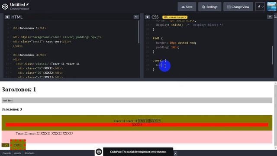Click the gray 'test test' bar in preview
The width and height of the screenshot is (277, 156).
coord(137,100)
